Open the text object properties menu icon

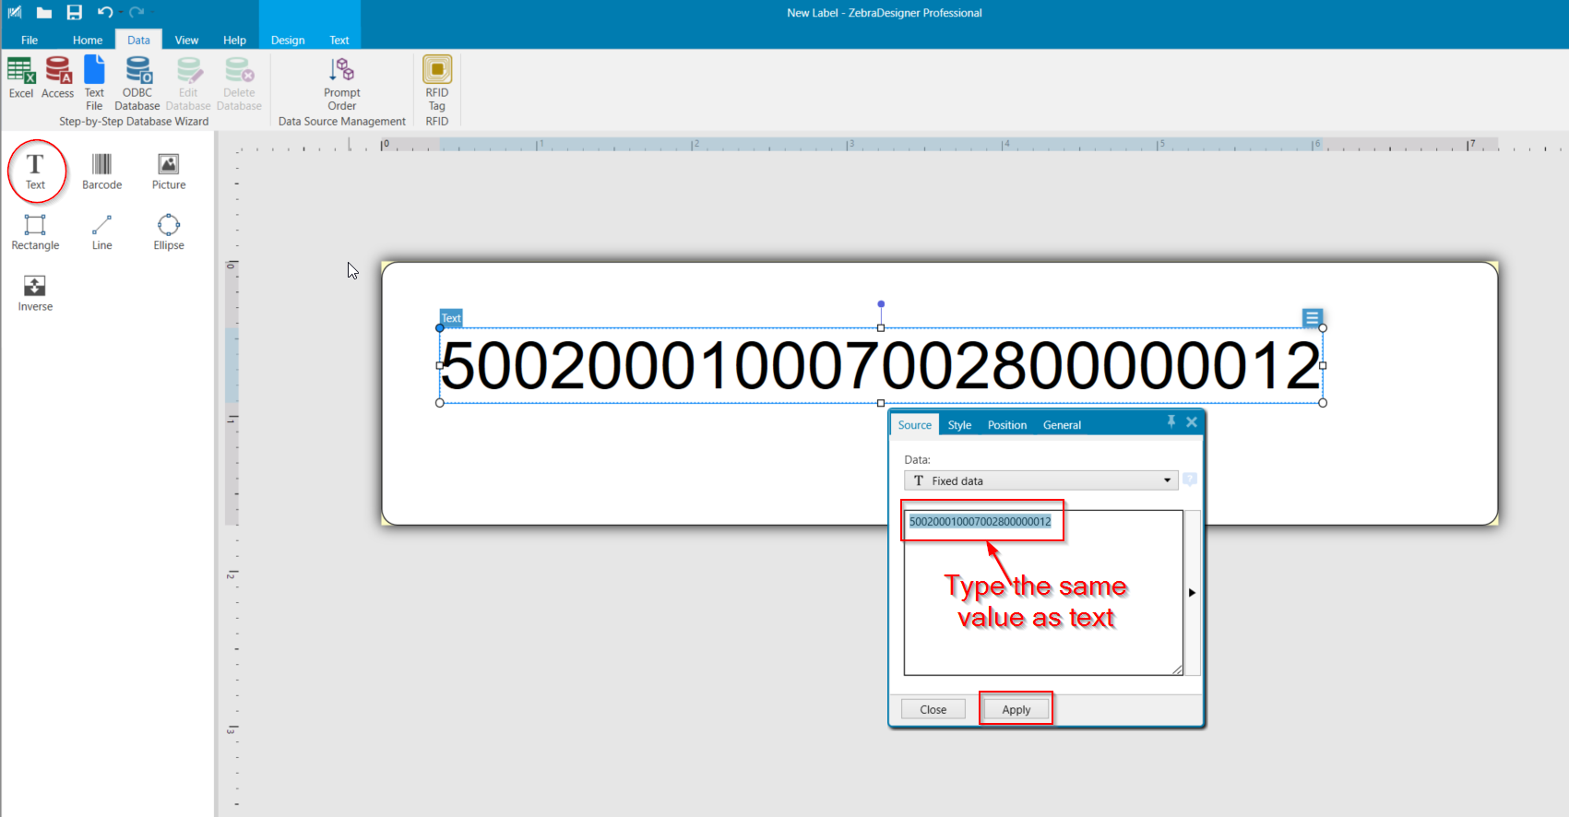pos(1312,318)
